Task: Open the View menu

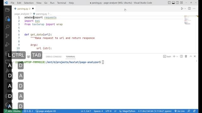Action: (x=39, y=3)
